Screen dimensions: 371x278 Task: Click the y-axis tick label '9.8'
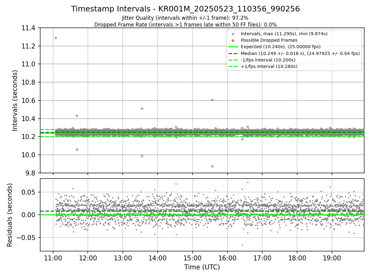pos(30,173)
